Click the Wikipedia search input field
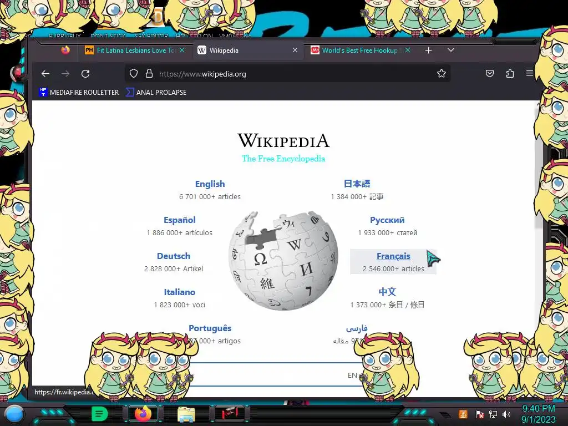 tap(268, 374)
